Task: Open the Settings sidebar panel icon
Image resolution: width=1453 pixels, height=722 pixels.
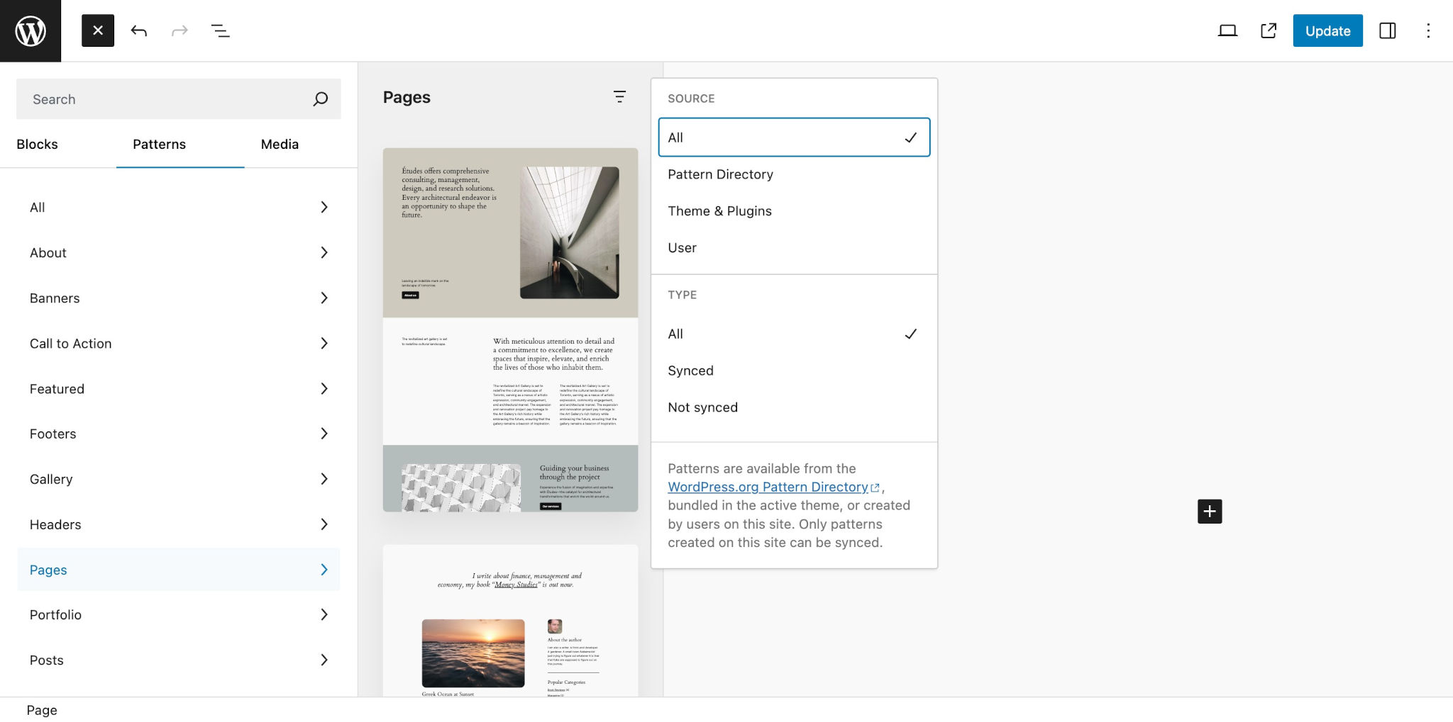Action: tap(1387, 30)
